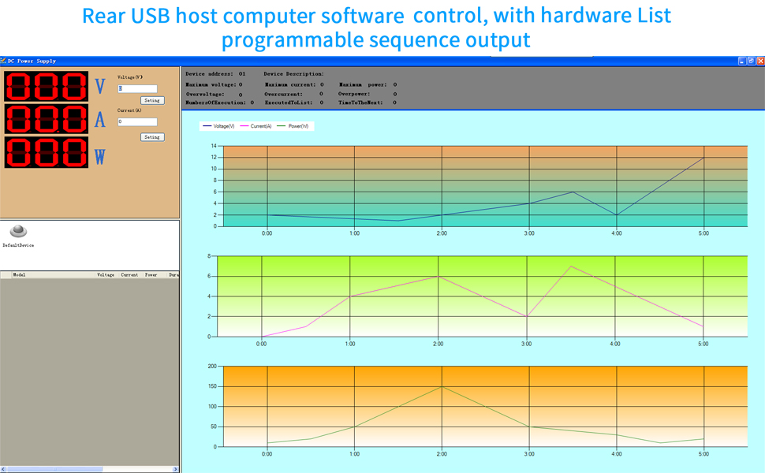Click the DC Power Supply title bar icon
Screen dimensions: 765x473
(3, 61)
